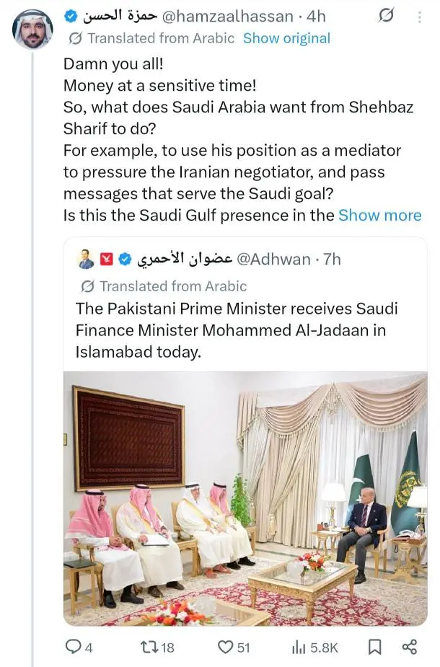
Task: Expand post with Show more
Action: tap(379, 215)
